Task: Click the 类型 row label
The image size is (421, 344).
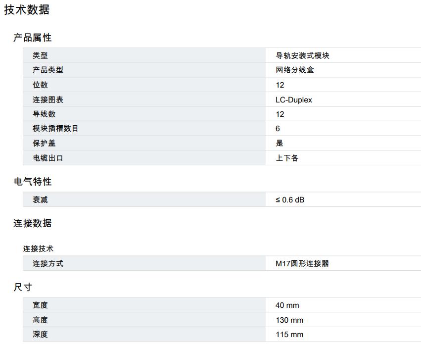Action: [x=40, y=55]
